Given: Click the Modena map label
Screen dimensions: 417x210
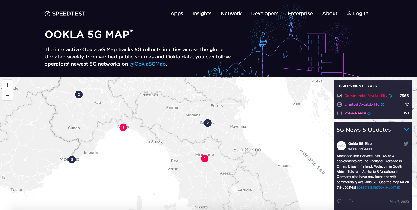Looking at the screenshot, I should pyautogui.click(x=193, y=115).
